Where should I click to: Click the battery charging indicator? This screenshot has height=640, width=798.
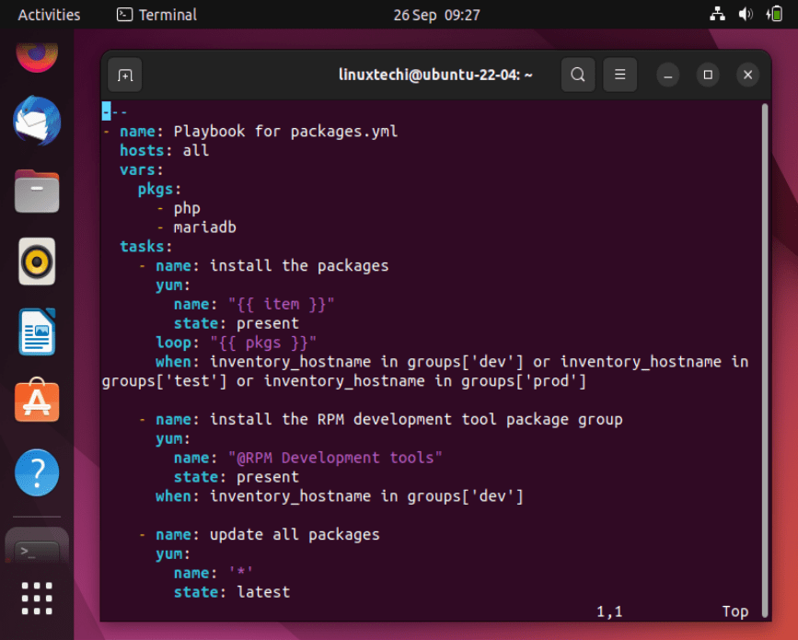pyautogui.click(x=776, y=14)
